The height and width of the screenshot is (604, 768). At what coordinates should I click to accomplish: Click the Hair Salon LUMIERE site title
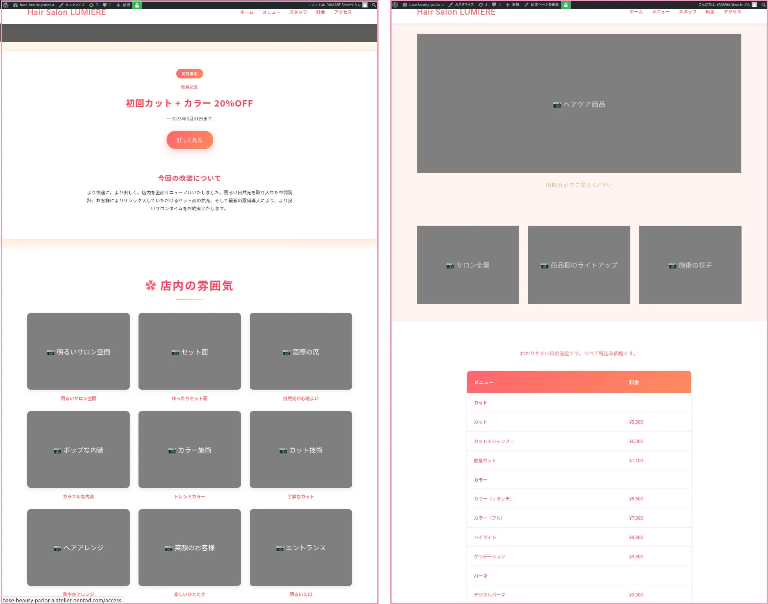pyautogui.click(x=66, y=12)
